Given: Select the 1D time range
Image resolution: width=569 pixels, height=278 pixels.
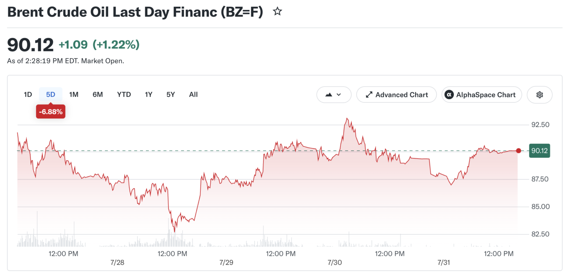Looking at the screenshot, I should (x=28, y=94).
